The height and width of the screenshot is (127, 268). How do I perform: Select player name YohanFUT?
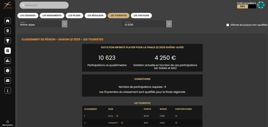pyautogui.click(x=113, y=123)
